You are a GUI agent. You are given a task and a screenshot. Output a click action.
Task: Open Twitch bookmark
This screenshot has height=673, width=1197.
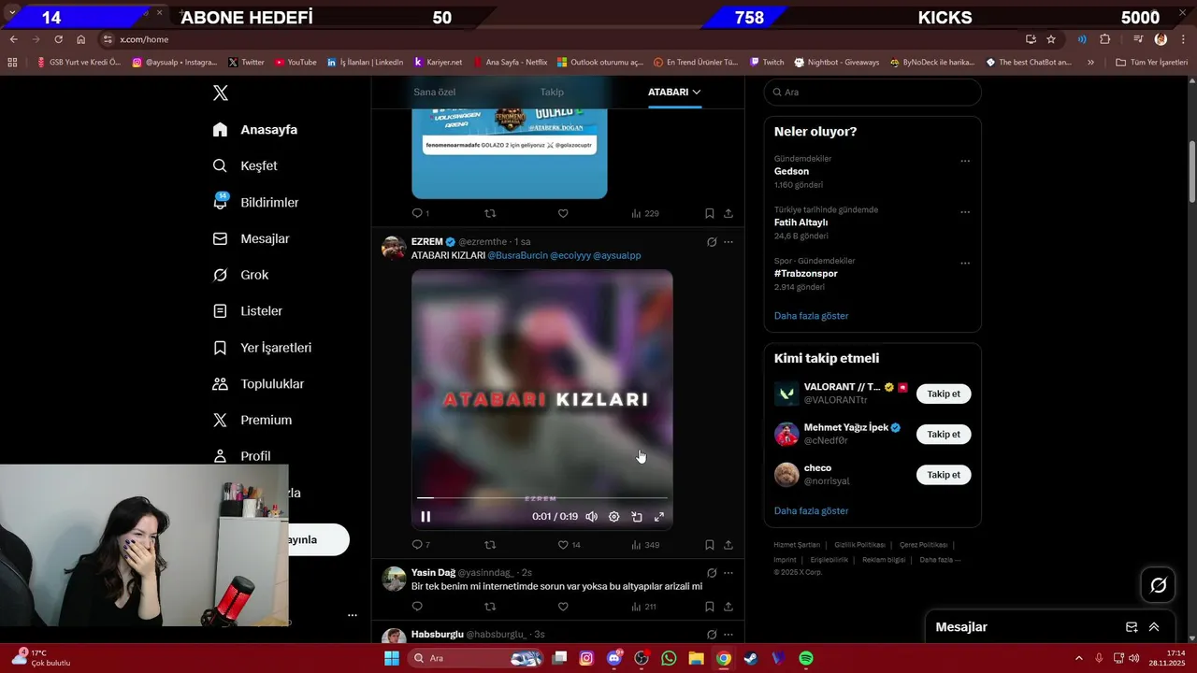point(767,63)
